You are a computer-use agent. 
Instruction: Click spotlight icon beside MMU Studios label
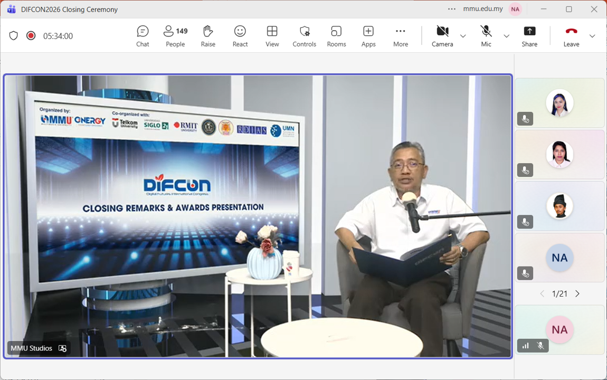click(x=62, y=348)
